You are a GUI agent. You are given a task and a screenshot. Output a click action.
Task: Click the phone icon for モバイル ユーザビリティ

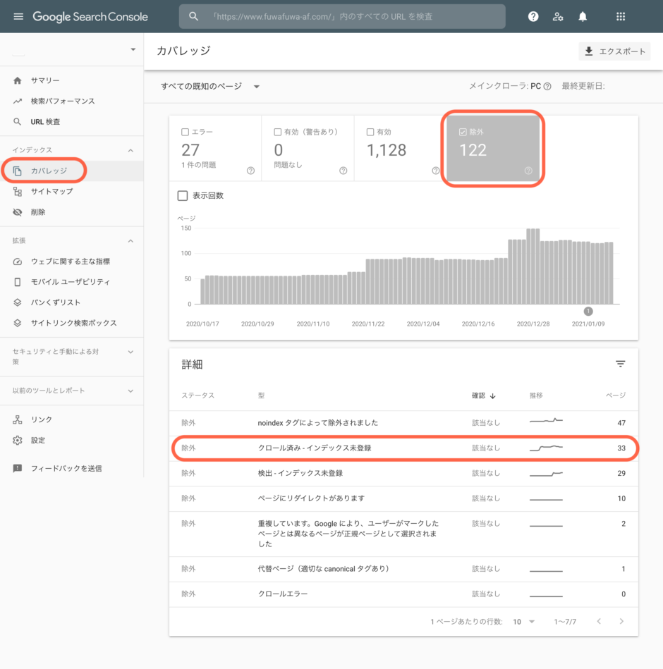click(x=18, y=282)
